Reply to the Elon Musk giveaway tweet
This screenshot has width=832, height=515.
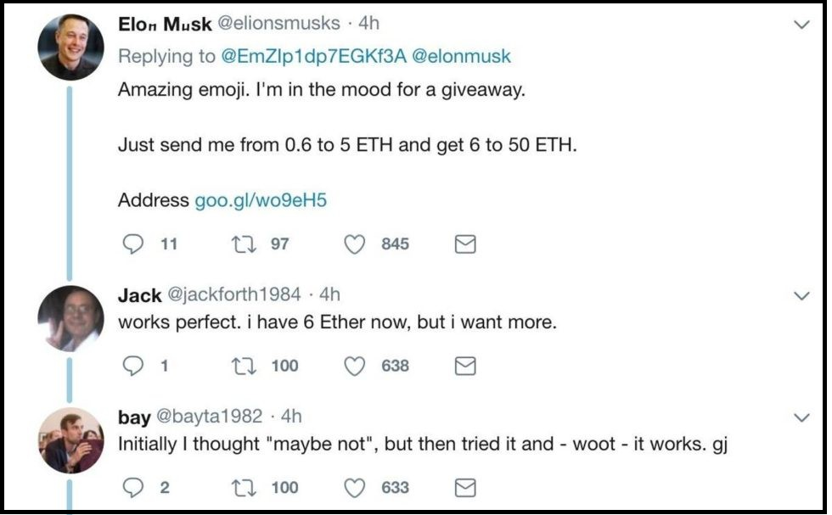tap(132, 244)
